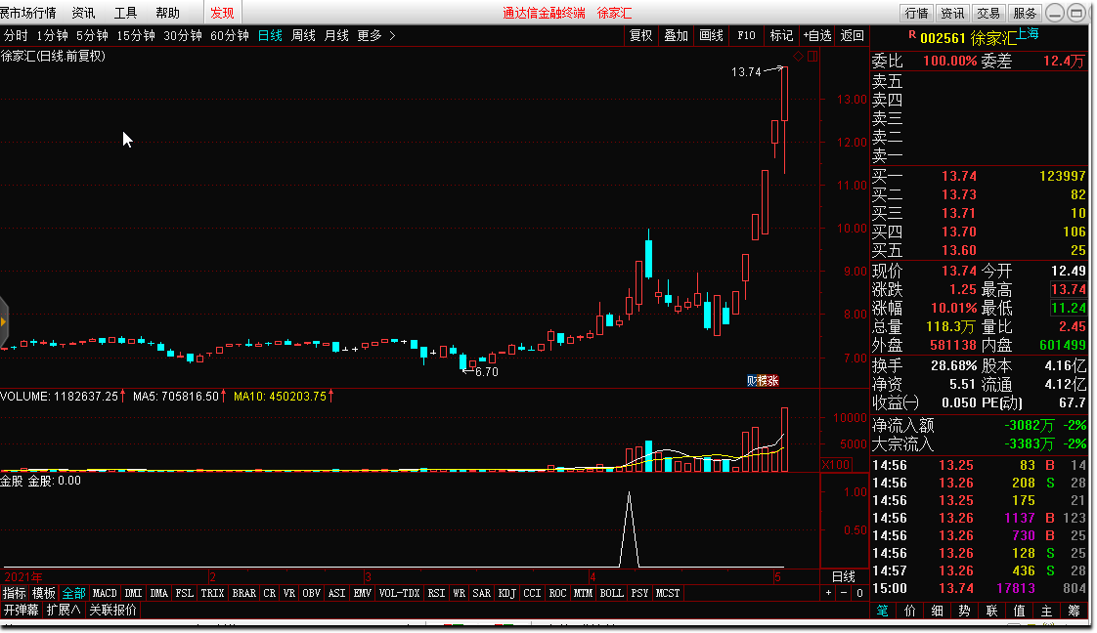Screen dimensions: 1097x633
Task: Expand the 更多 period options arrow
Action: click(392, 35)
